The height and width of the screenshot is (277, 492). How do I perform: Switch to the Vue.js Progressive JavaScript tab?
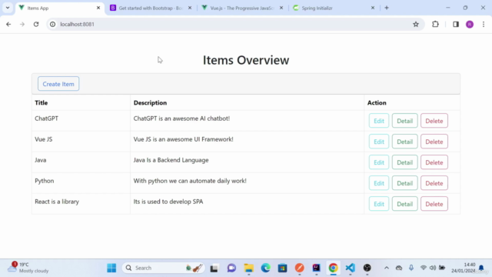click(x=242, y=8)
